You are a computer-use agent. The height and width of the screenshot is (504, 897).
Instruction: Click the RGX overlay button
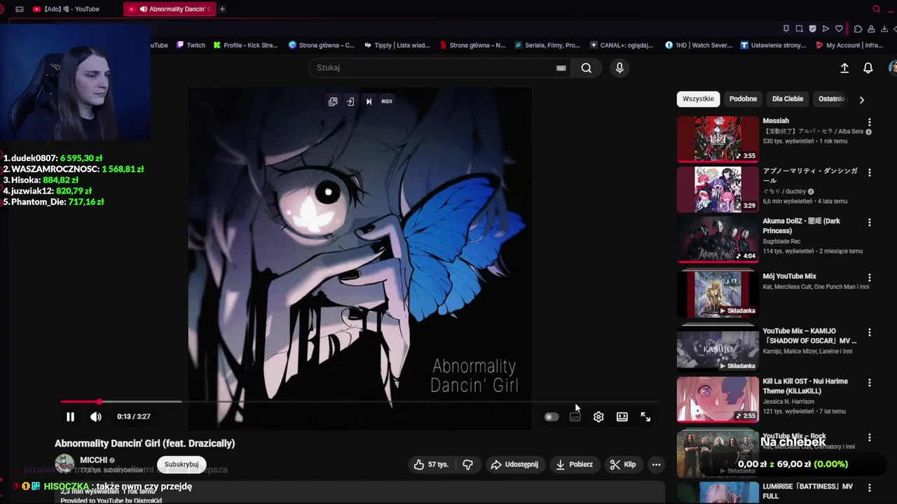387,101
